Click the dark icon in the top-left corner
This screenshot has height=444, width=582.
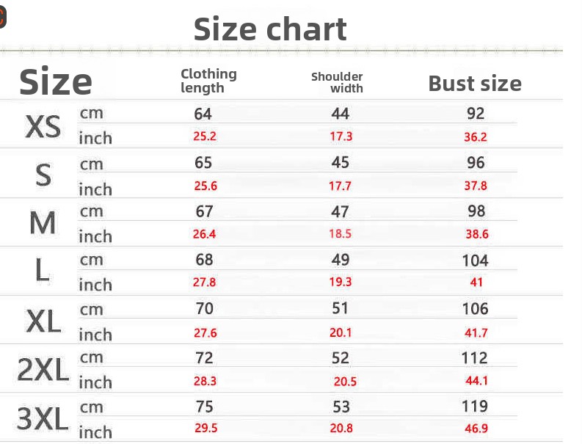point(2,18)
